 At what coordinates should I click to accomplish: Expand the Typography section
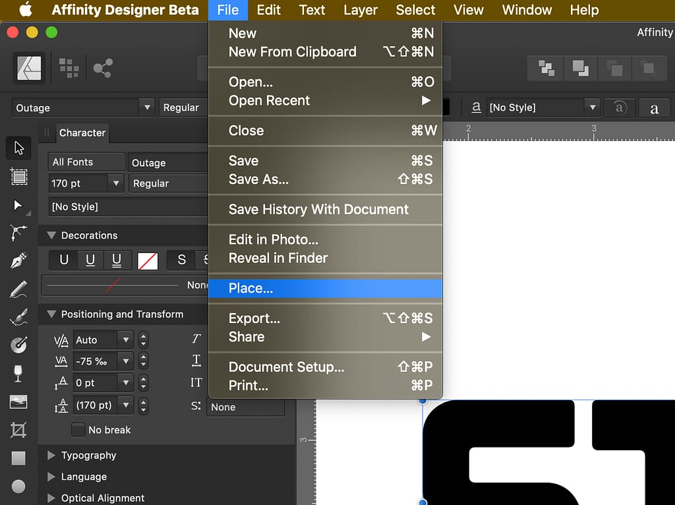point(52,455)
